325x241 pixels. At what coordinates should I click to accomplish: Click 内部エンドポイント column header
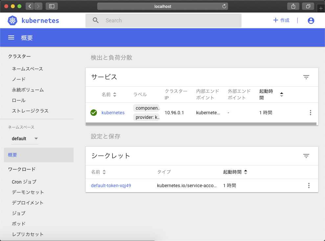(207, 95)
